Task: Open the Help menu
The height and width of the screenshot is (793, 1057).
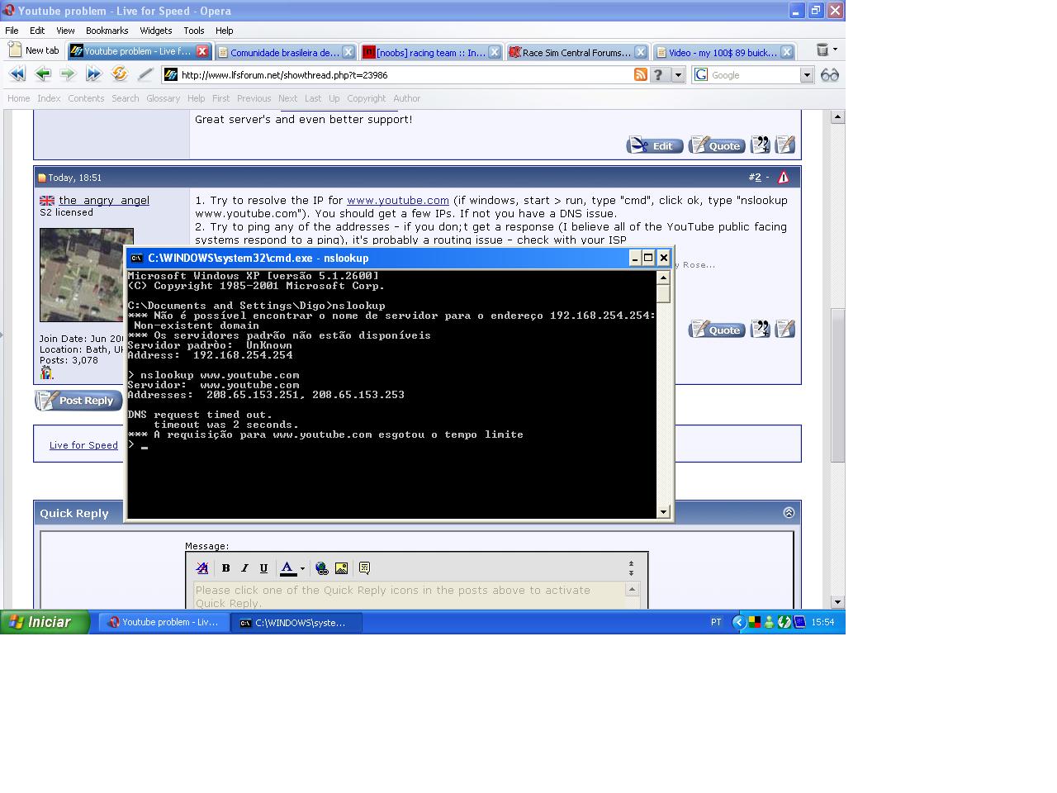Action: click(x=225, y=30)
